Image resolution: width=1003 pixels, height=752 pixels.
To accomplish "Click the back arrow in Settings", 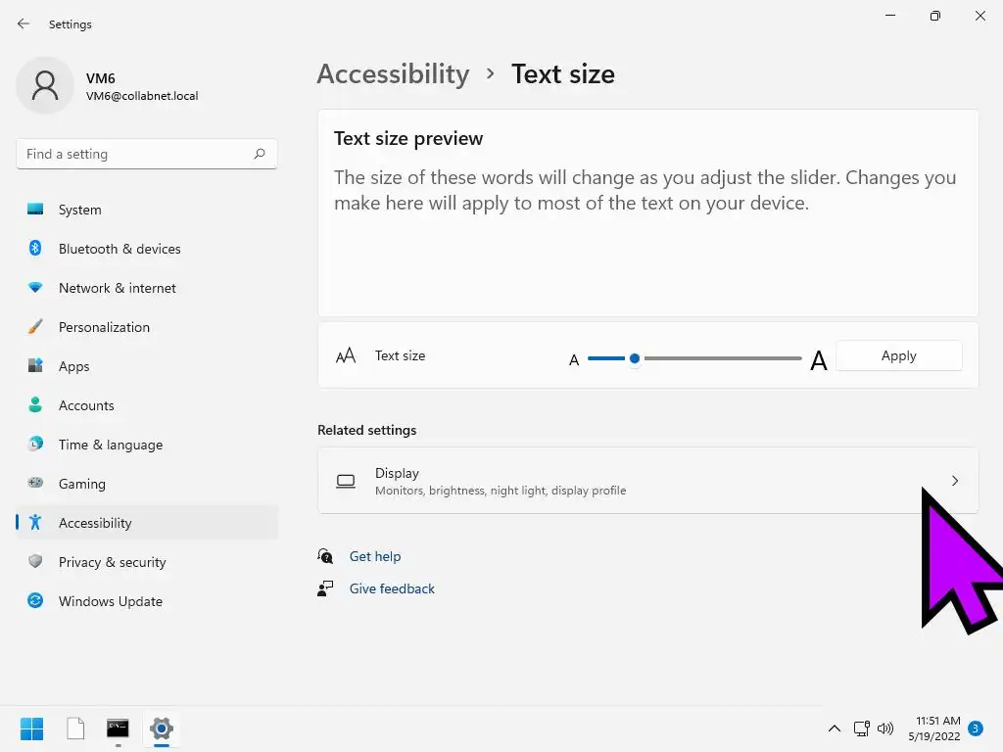I will (x=24, y=23).
